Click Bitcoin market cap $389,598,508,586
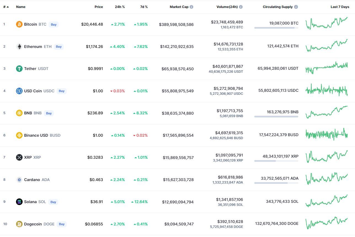This screenshot has width=355, height=237. click(176, 25)
